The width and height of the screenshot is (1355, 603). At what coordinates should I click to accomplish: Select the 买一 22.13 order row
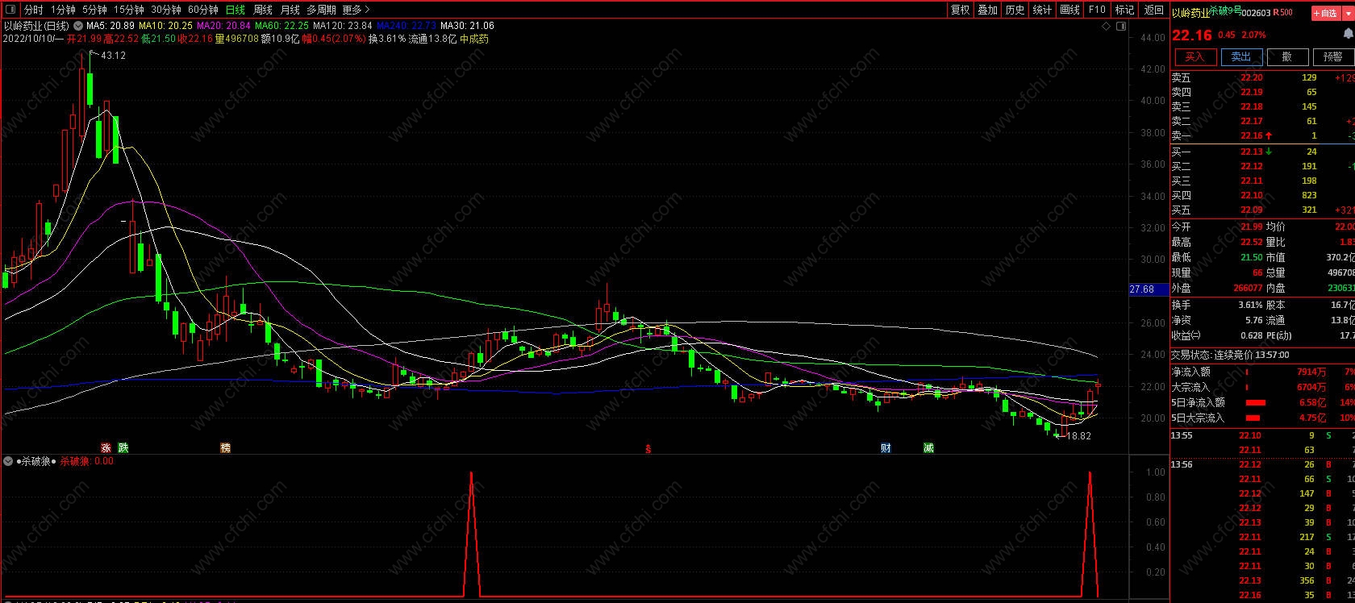tap(1262, 152)
